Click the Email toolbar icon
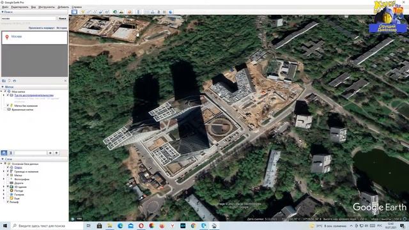Viewport: 409px width, 230px height. (x=146, y=12)
